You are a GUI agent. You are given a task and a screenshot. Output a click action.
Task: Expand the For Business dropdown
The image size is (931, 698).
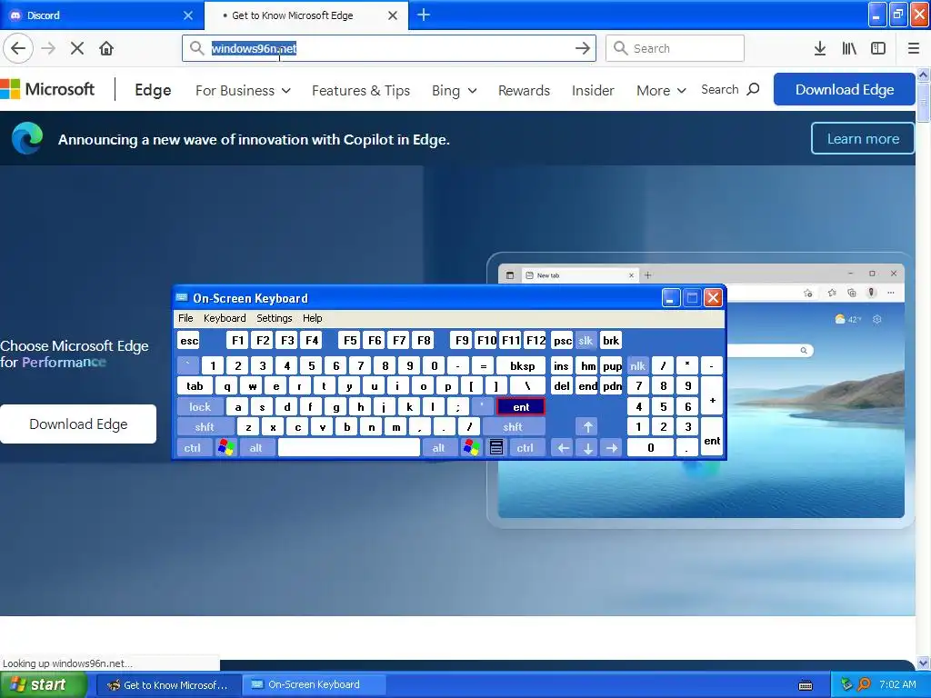tap(243, 90)
